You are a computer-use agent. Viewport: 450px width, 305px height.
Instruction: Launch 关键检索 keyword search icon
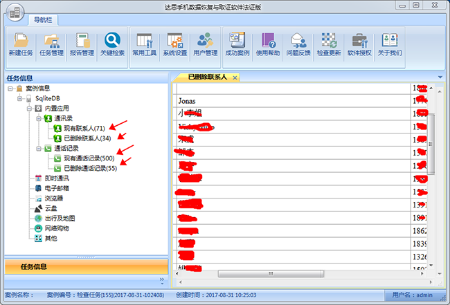[112, 44]
